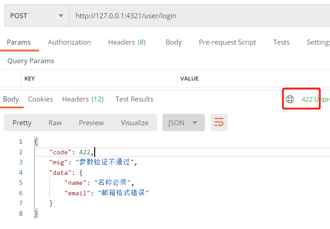The image size is (330, 229).
Task: Switch to the Authorization tab
Action: point(69,42)
